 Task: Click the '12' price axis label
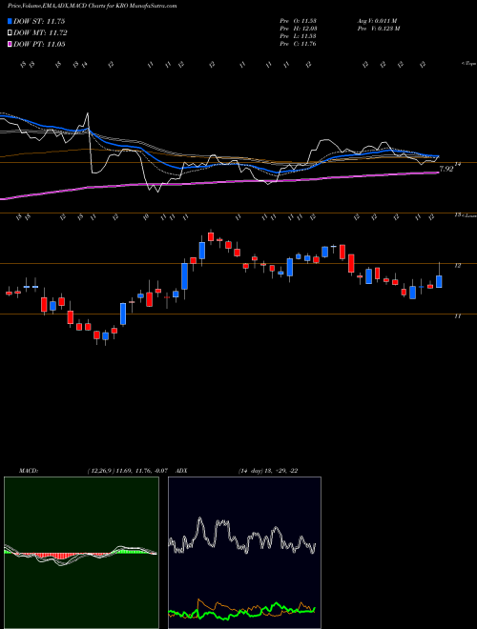click(458, 266)
